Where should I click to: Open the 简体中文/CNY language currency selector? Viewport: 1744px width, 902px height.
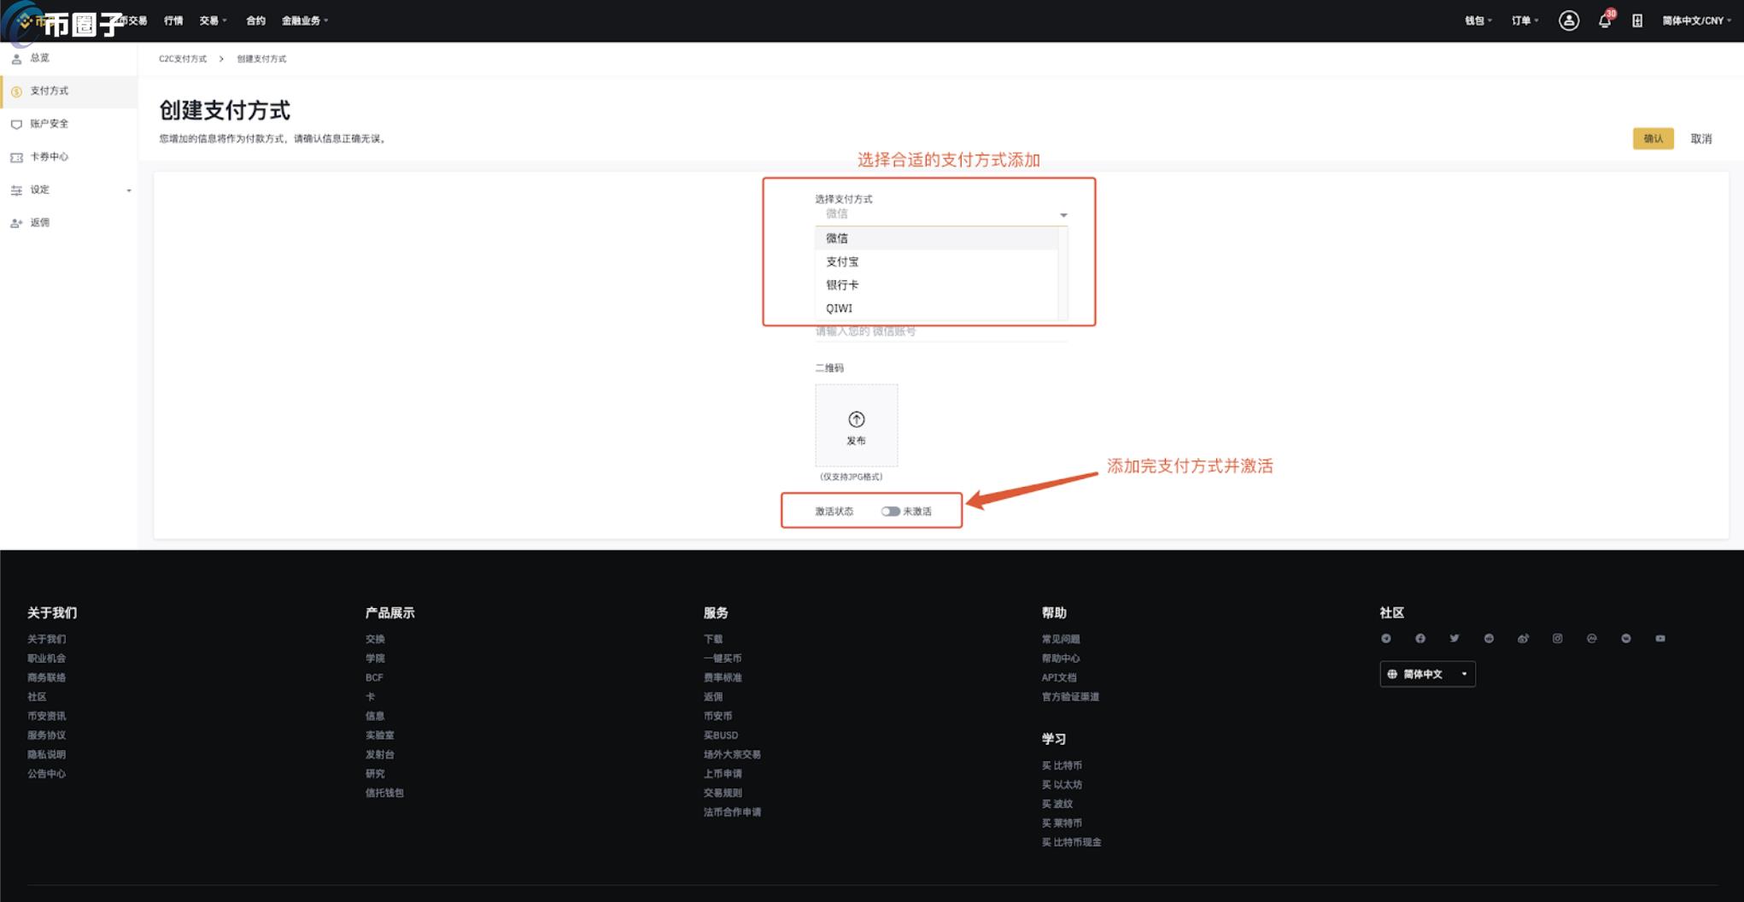pos(1696,20)
